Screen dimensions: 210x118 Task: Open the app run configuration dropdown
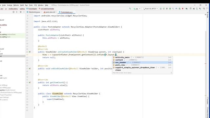137,9
